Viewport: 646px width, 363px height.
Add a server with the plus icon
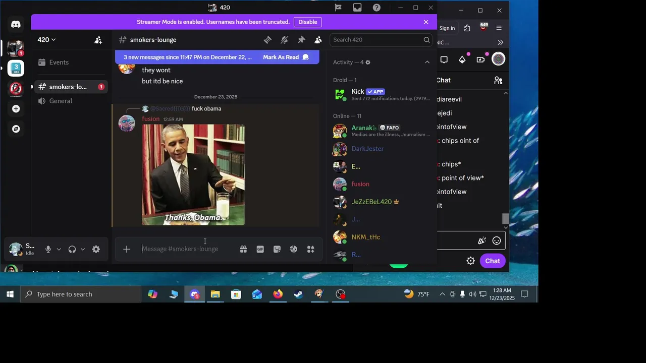click(16, 109)
